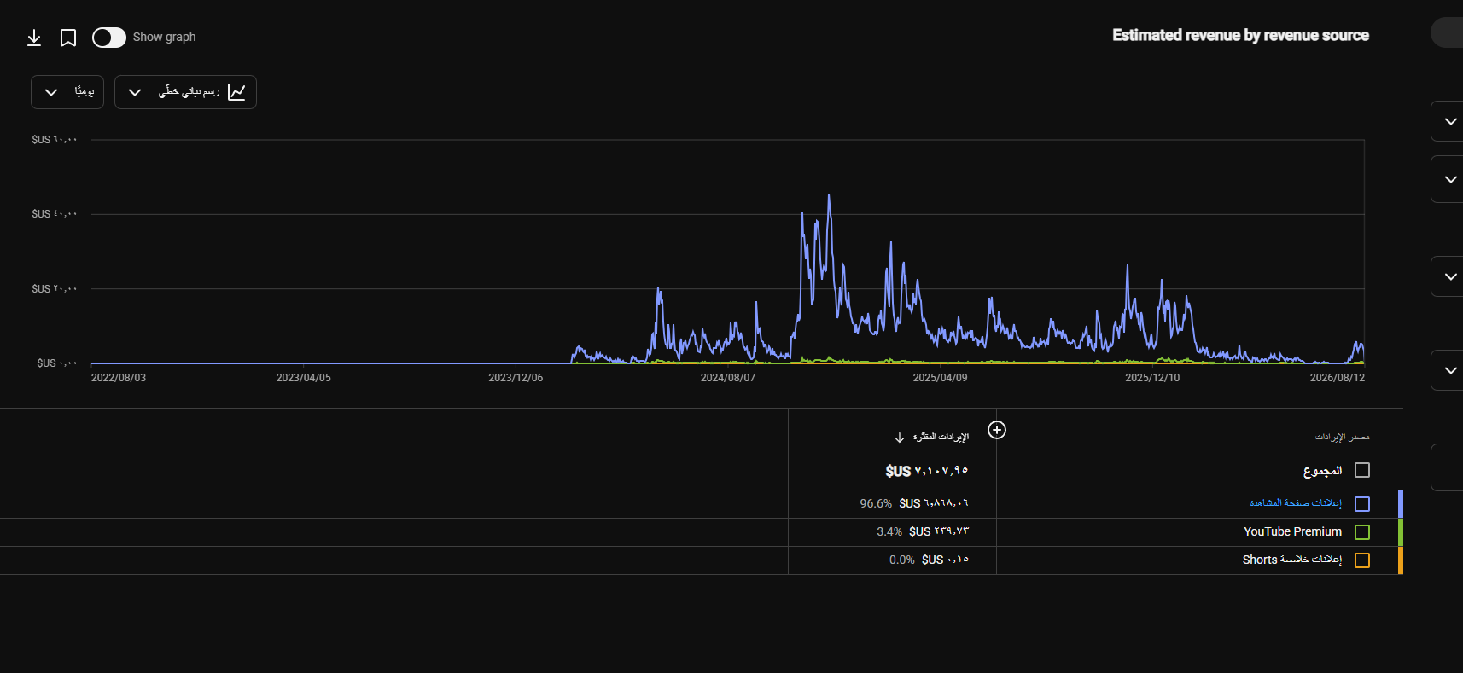This screenshot has width=1463, height=673.
Task: Click the YouTube Premium row label
Action: point(1292,531)
